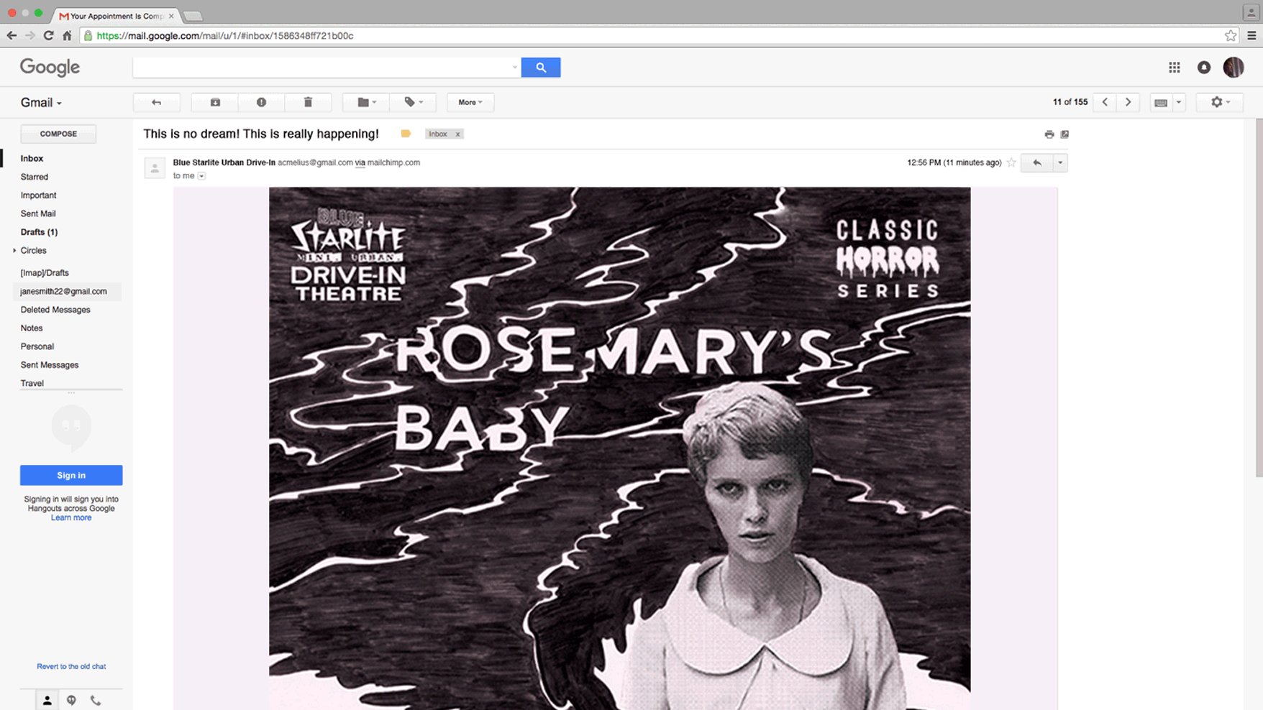The image size is (1263, 710).
Task: Remove the Inbox label from conversation
Action: 457,134
